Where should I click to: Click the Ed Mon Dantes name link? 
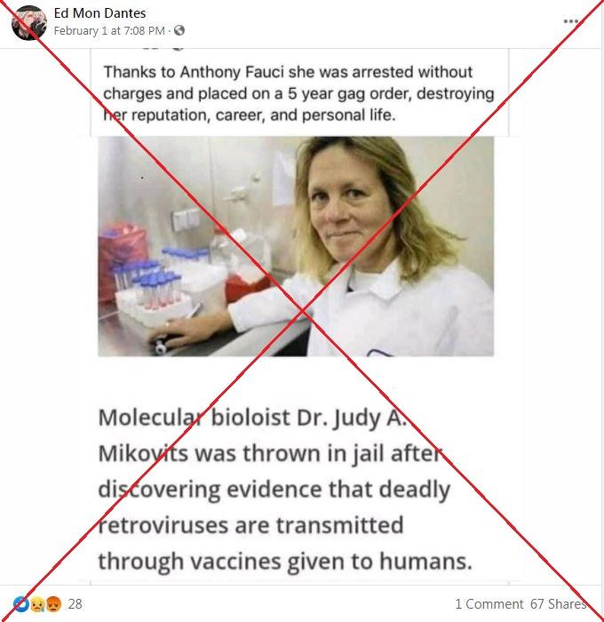[100, 13]
